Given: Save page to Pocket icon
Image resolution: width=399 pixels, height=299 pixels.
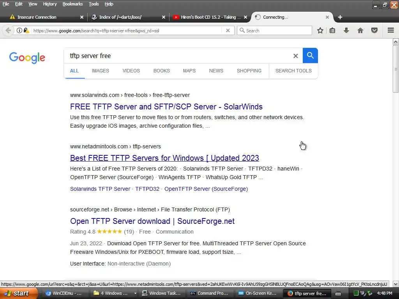Looking at the screenshot, I should click(374, 30).
